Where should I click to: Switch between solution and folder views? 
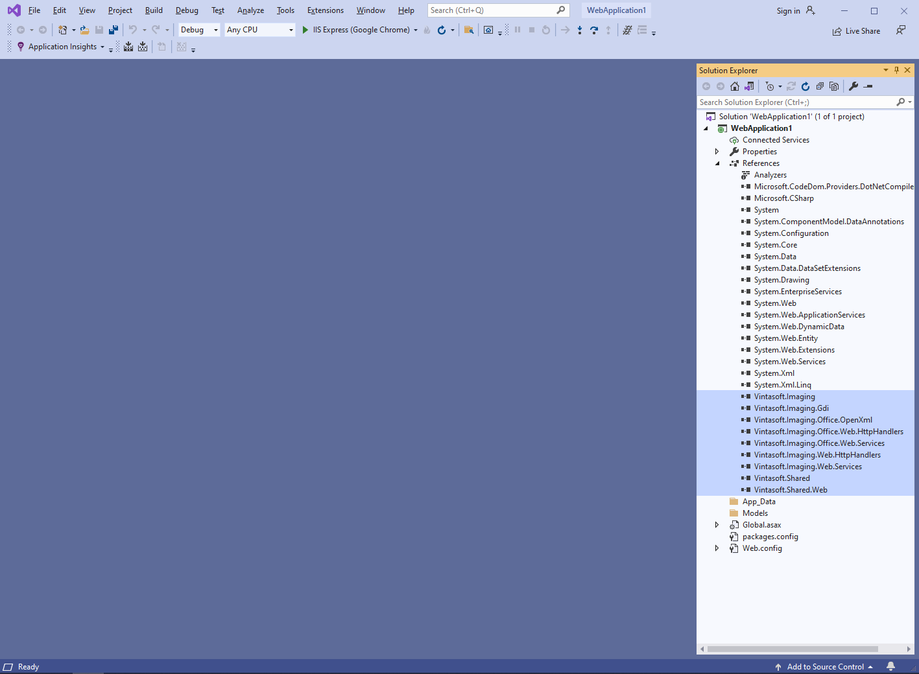click(x=750, y=86)
